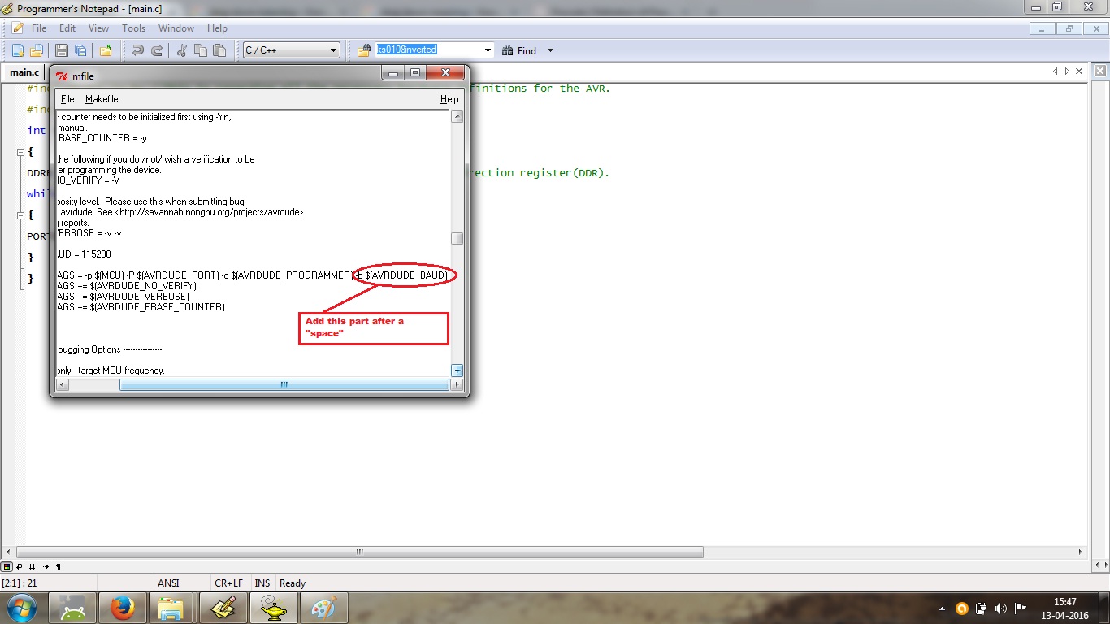This screenshot has height=624, width=1110.
Task: Save the current main.c file
Action: point(61,50)
